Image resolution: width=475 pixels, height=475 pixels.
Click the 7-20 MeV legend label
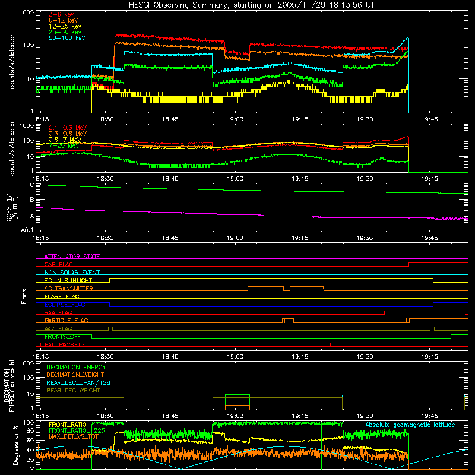(64, 145)
